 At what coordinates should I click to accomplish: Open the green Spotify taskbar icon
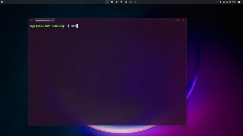pos(126,2)
